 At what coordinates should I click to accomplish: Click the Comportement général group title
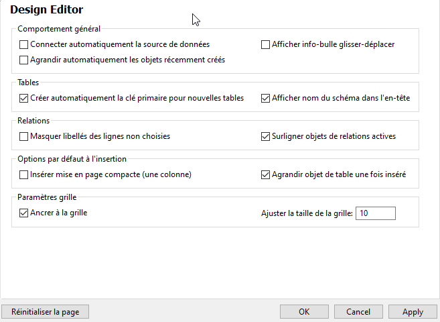(x=59, y=29)
